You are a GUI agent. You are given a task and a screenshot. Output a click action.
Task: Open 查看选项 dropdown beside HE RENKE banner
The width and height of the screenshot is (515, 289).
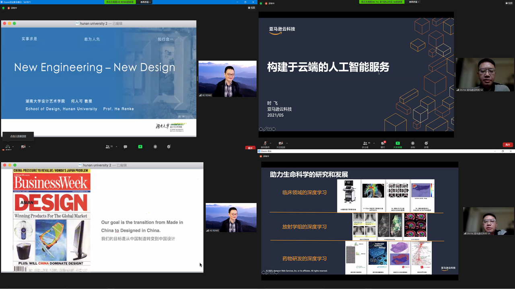[x=144, y=2]
